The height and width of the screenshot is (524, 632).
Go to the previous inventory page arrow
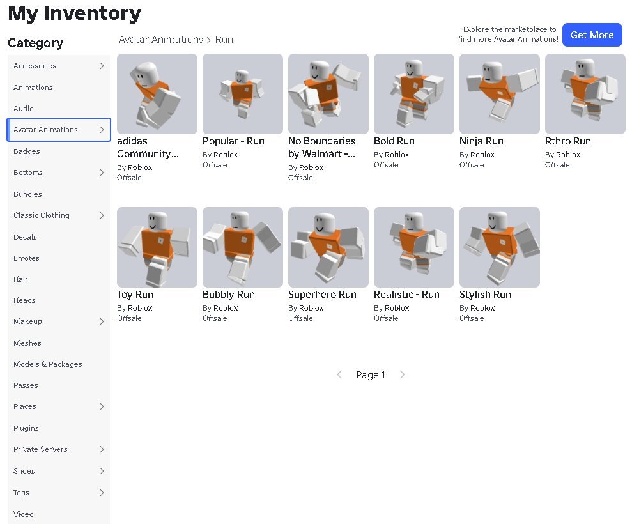(x=339, y=375)
